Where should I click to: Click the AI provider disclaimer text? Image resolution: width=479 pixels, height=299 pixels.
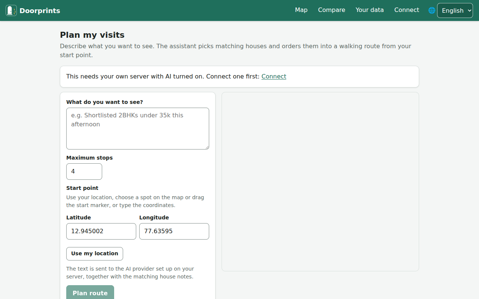[130, 273]
